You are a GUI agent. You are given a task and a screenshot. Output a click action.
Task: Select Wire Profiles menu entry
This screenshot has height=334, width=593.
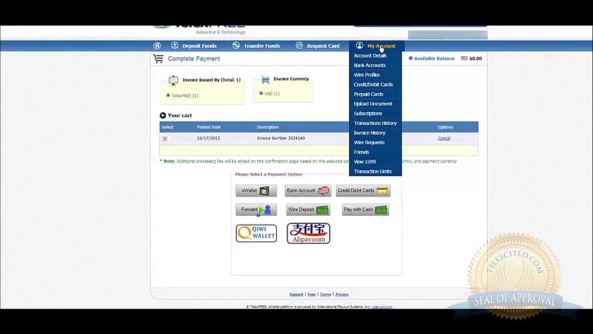click(367, 75)
